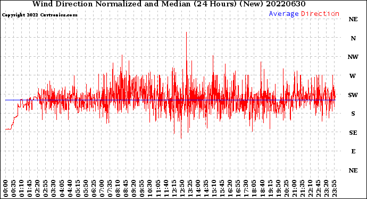The height and width of the screenshot is (199, 367).
Task: Select the 01:45 time axis label
Action: click(x=30, y=188)
